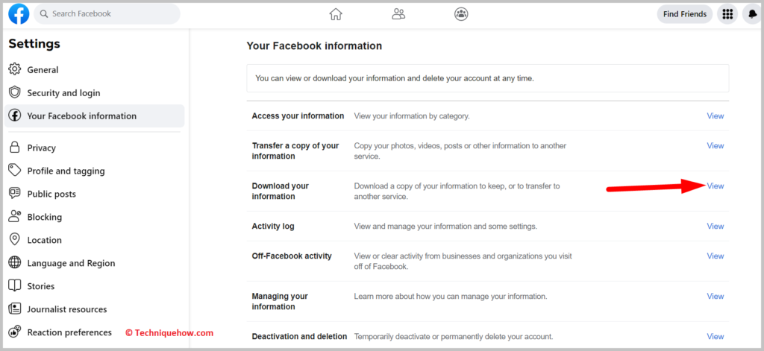Click View for Off-Facebook activity
The image size is (764, 351).
click(x=716, y=256)
